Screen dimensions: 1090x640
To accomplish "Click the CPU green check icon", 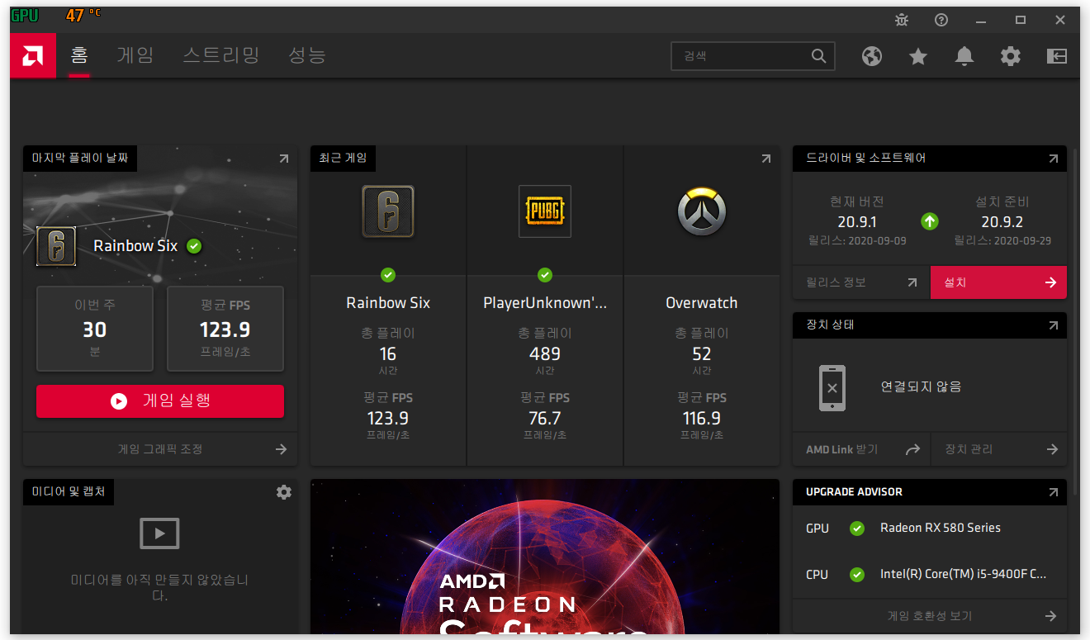I will [x=857, y=575].
